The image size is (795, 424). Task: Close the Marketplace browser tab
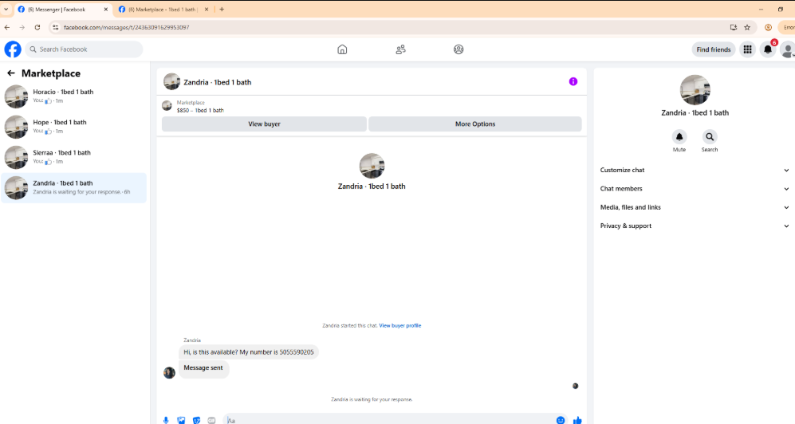[x=207, y=9]
